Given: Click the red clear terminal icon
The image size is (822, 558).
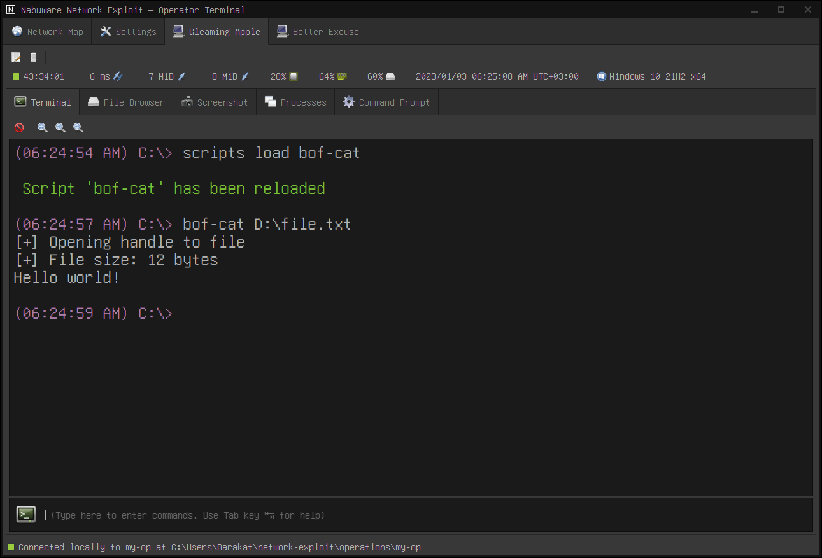Looking at the screenshot, I should coord(19,127).
